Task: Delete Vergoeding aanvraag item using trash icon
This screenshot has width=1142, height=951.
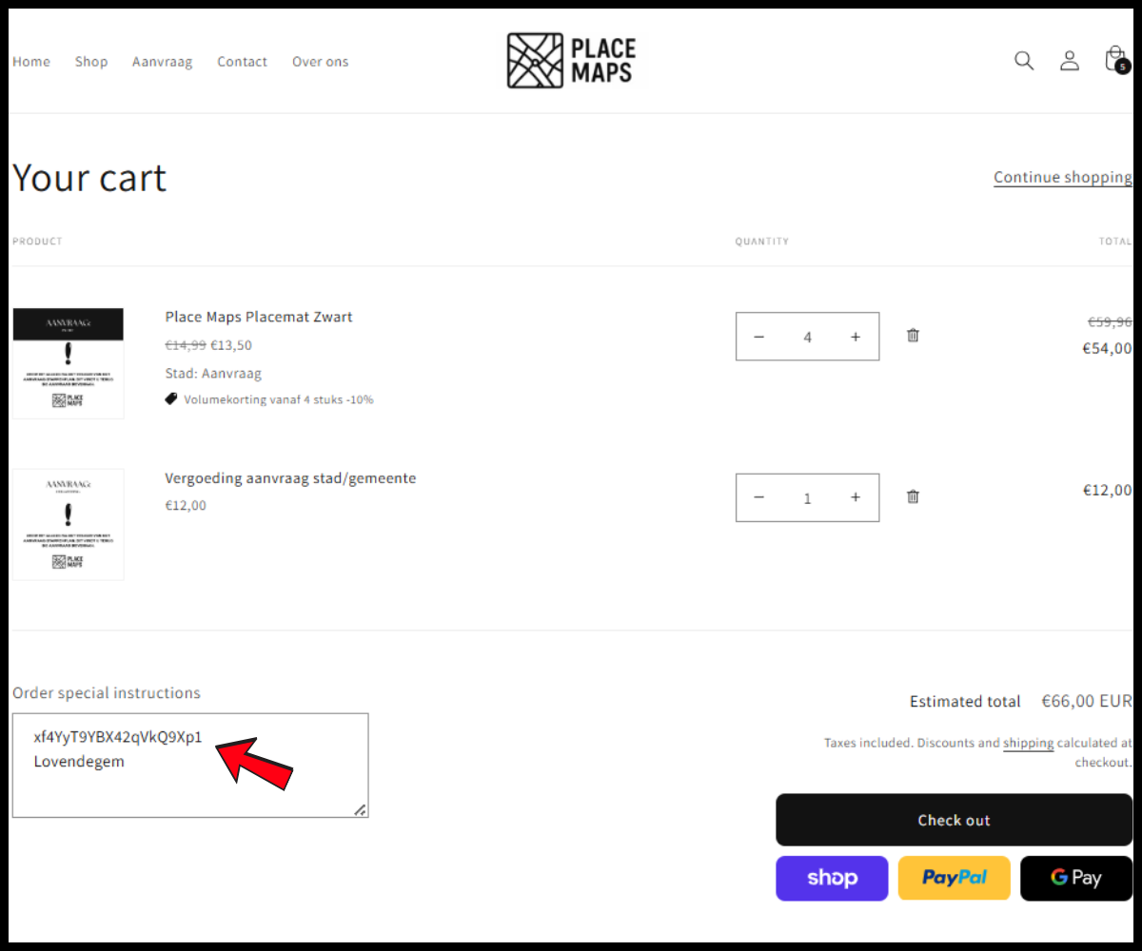Action: [x=913, y=496]
